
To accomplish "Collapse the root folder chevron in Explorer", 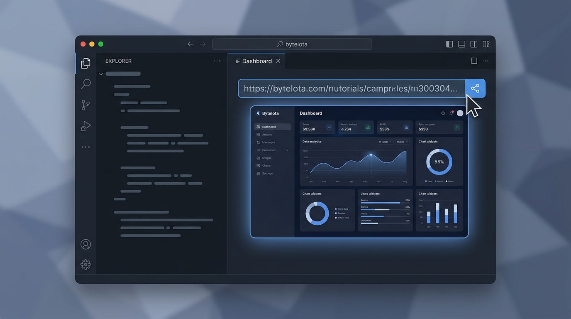I will pos(101,74).
